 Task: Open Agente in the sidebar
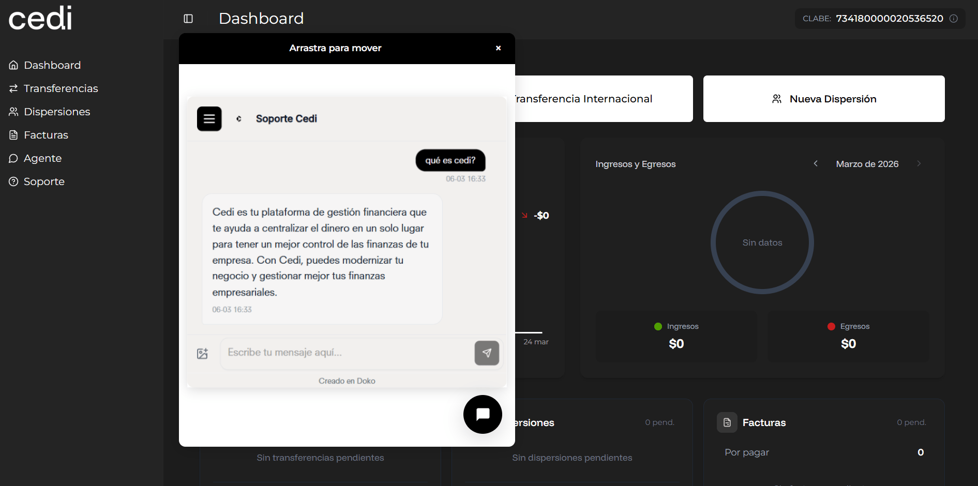pyautogui.click(x=35, y=158)
